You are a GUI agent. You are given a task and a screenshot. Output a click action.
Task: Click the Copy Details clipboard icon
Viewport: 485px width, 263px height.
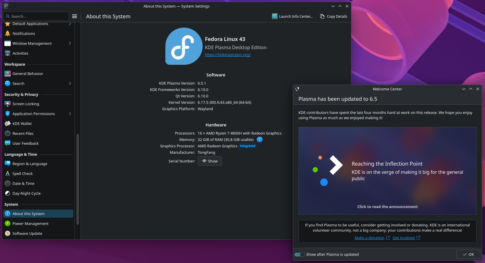click(x=322, y=17)
